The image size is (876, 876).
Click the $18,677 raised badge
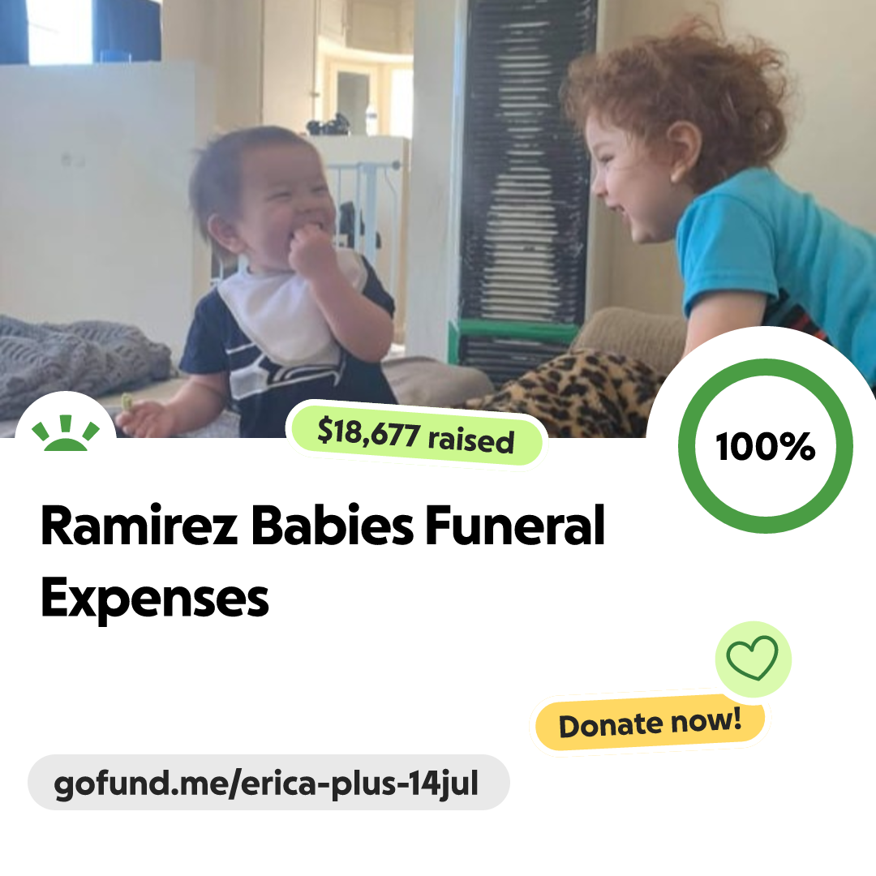[416, 436]
